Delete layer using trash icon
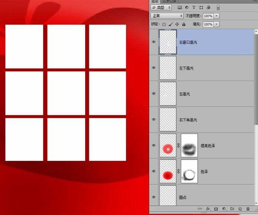The image size is (258, 215). (x=248, y=209)
